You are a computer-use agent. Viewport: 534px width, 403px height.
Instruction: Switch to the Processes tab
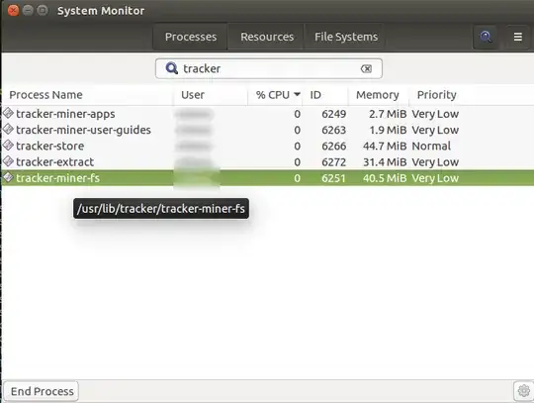pyautogui.click(x=191, y=37)
